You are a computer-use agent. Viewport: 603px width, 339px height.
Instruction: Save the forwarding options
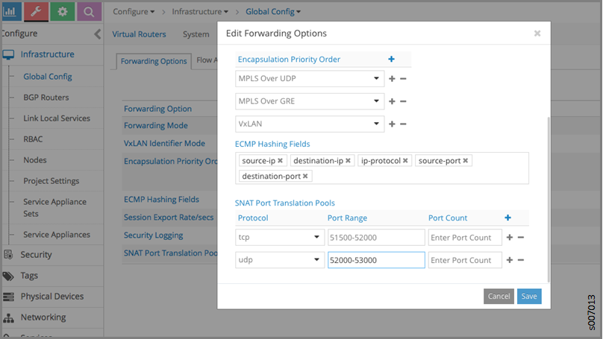click(x=529, y=296)
